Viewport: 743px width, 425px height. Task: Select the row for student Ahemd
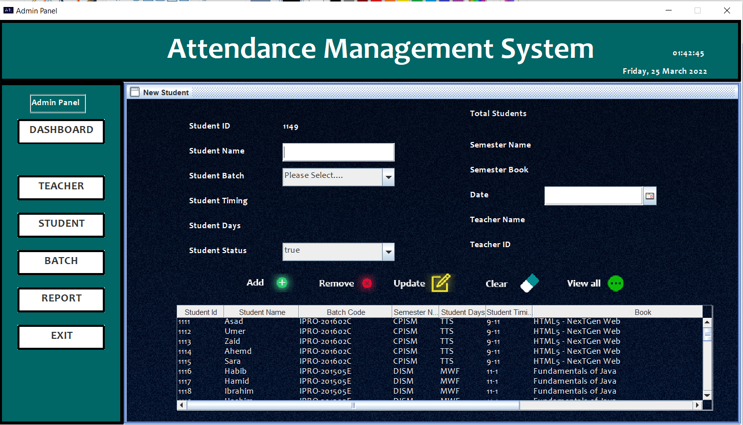(x=440, y=351)
